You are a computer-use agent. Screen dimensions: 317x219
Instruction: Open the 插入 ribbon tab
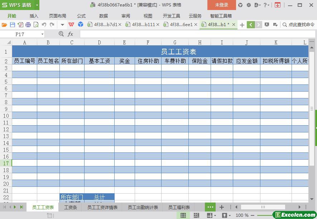[34, 16]
